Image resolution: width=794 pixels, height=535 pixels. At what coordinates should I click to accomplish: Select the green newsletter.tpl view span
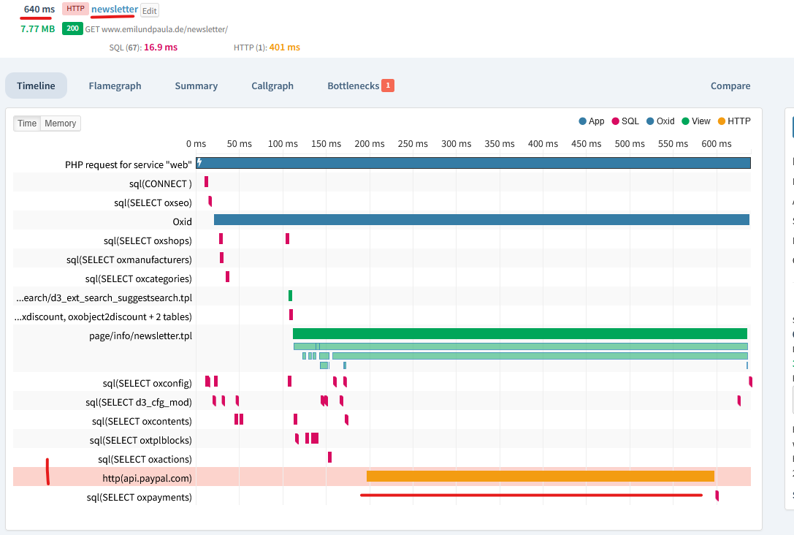click(x=519, y=333)
